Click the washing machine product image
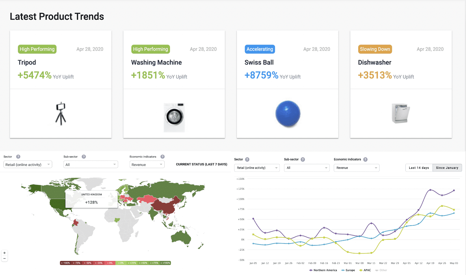 click(174, 117)
